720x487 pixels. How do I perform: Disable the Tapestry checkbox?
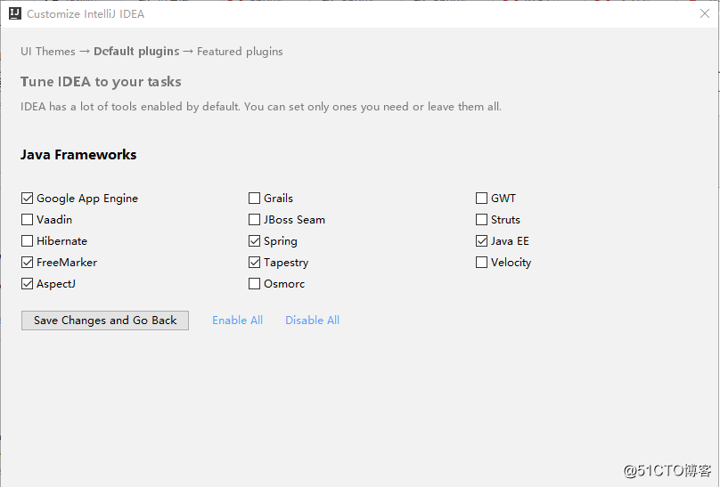[x=254, y=263]
